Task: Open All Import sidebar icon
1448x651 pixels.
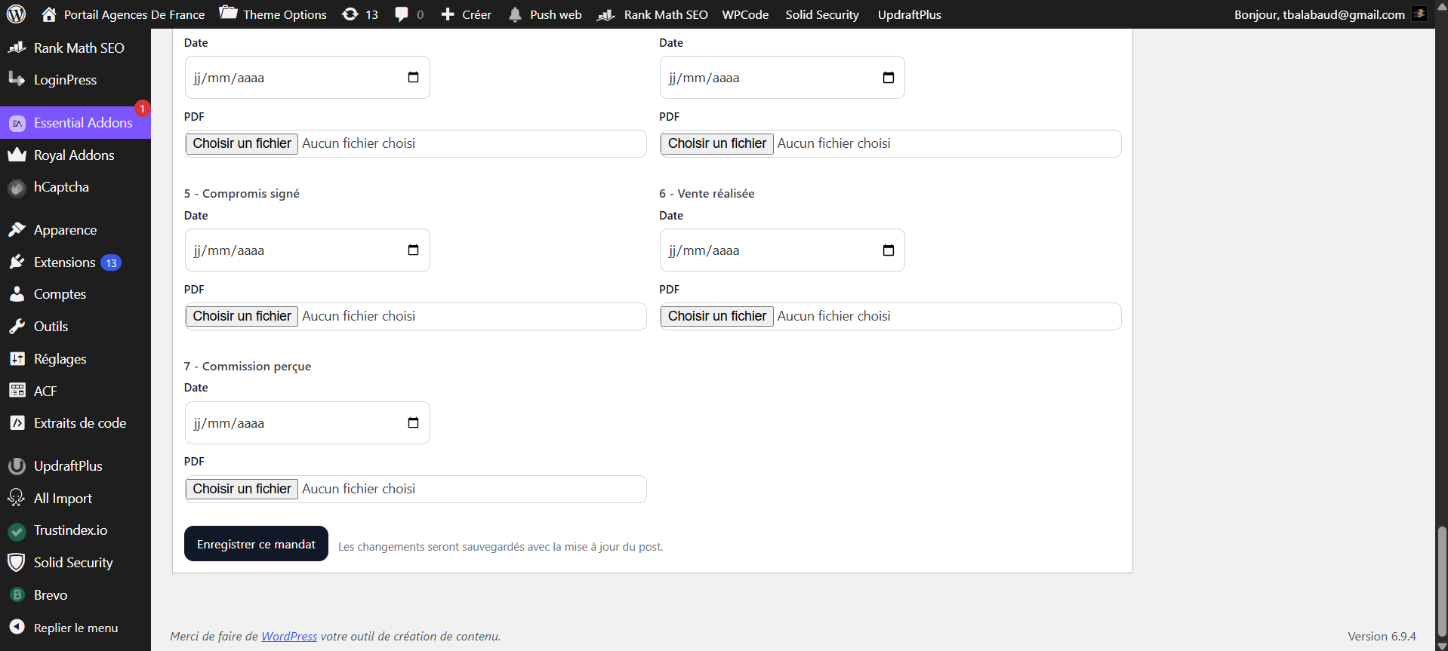Action: click(x=17, y=498)
